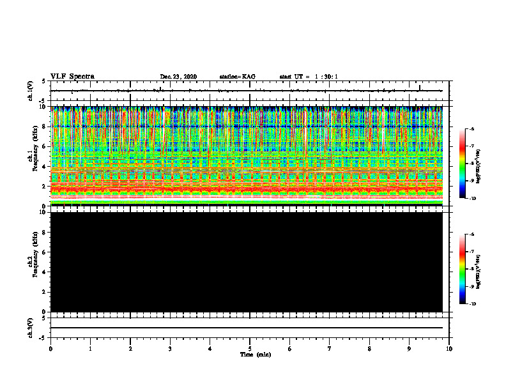Click the "6" kHz tick of ch.2 spectrogram
Screen dimensions: 506x391
click(x=45, y=252)
